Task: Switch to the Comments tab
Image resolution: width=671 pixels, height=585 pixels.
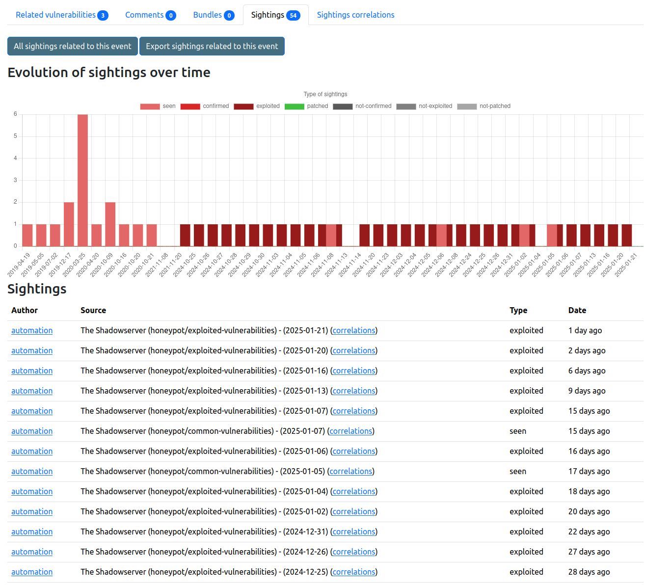Action: click(150, 15)
